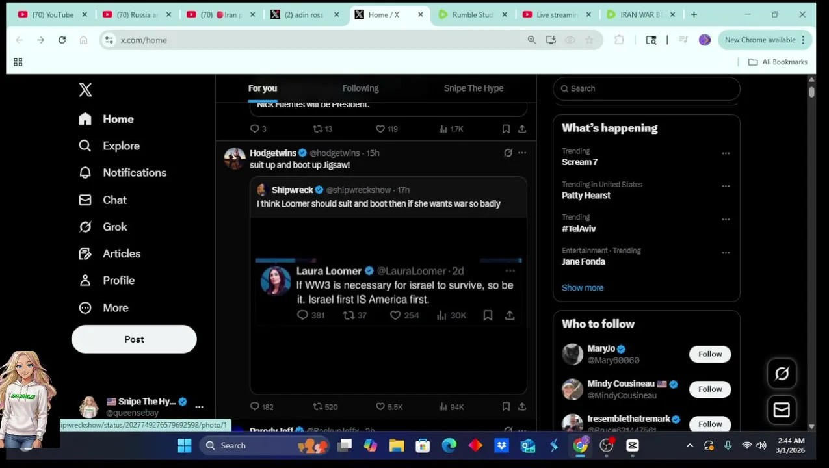The height and width of the screenshot is (468, 829).
Task: Open Hodgetwins profile avatar
Action: (x=235, y=158)
